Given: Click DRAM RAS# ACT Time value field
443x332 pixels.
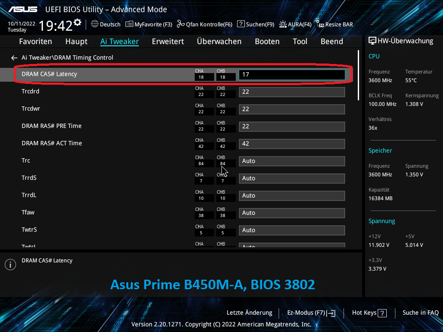Looking at the screenshot, I should [292, 144].
